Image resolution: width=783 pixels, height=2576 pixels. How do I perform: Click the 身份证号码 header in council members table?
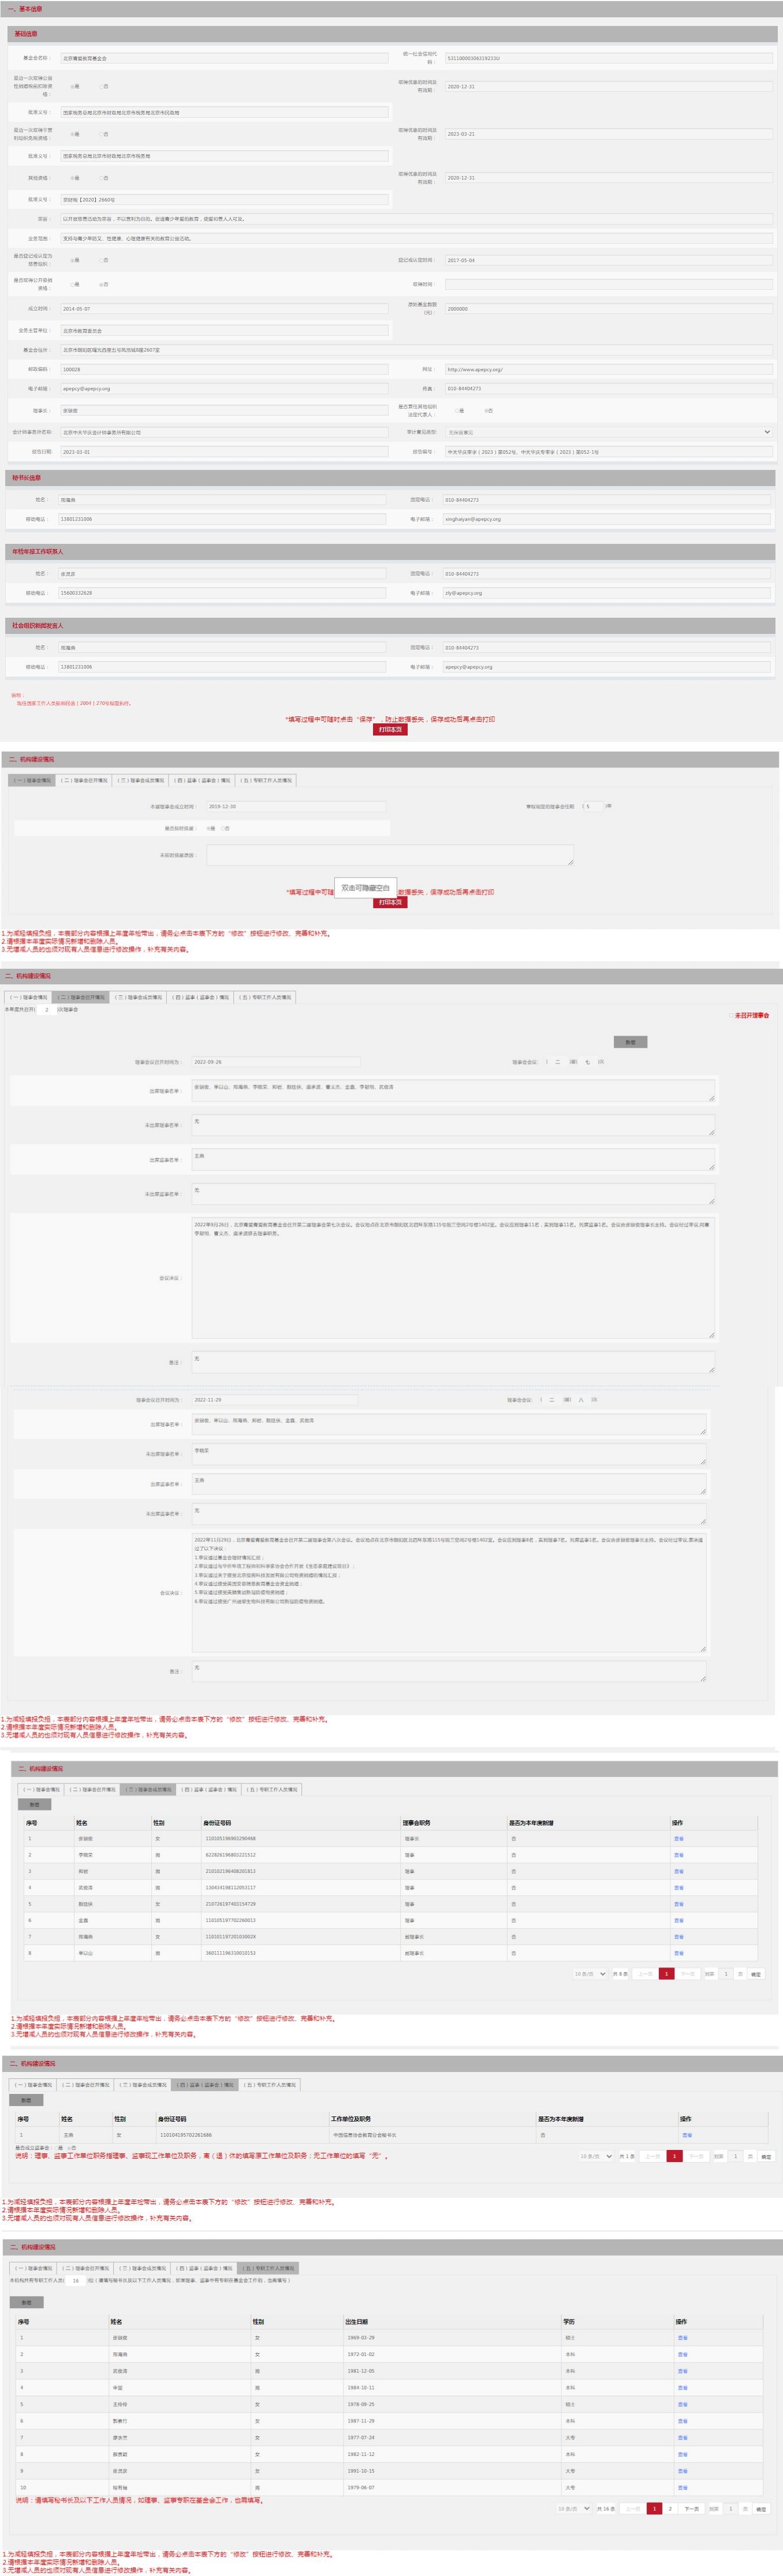218,1823
